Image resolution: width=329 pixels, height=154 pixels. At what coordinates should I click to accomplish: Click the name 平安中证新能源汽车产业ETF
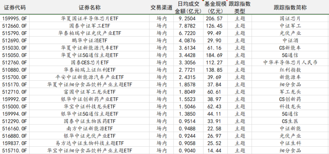(x=90, y=77)
